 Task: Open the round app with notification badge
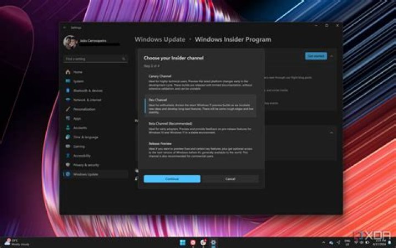(203, 242)
